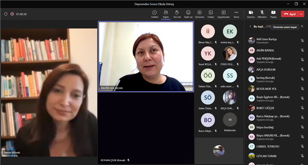
Task: Open Odalar breakout rooms
Action: 210,14
